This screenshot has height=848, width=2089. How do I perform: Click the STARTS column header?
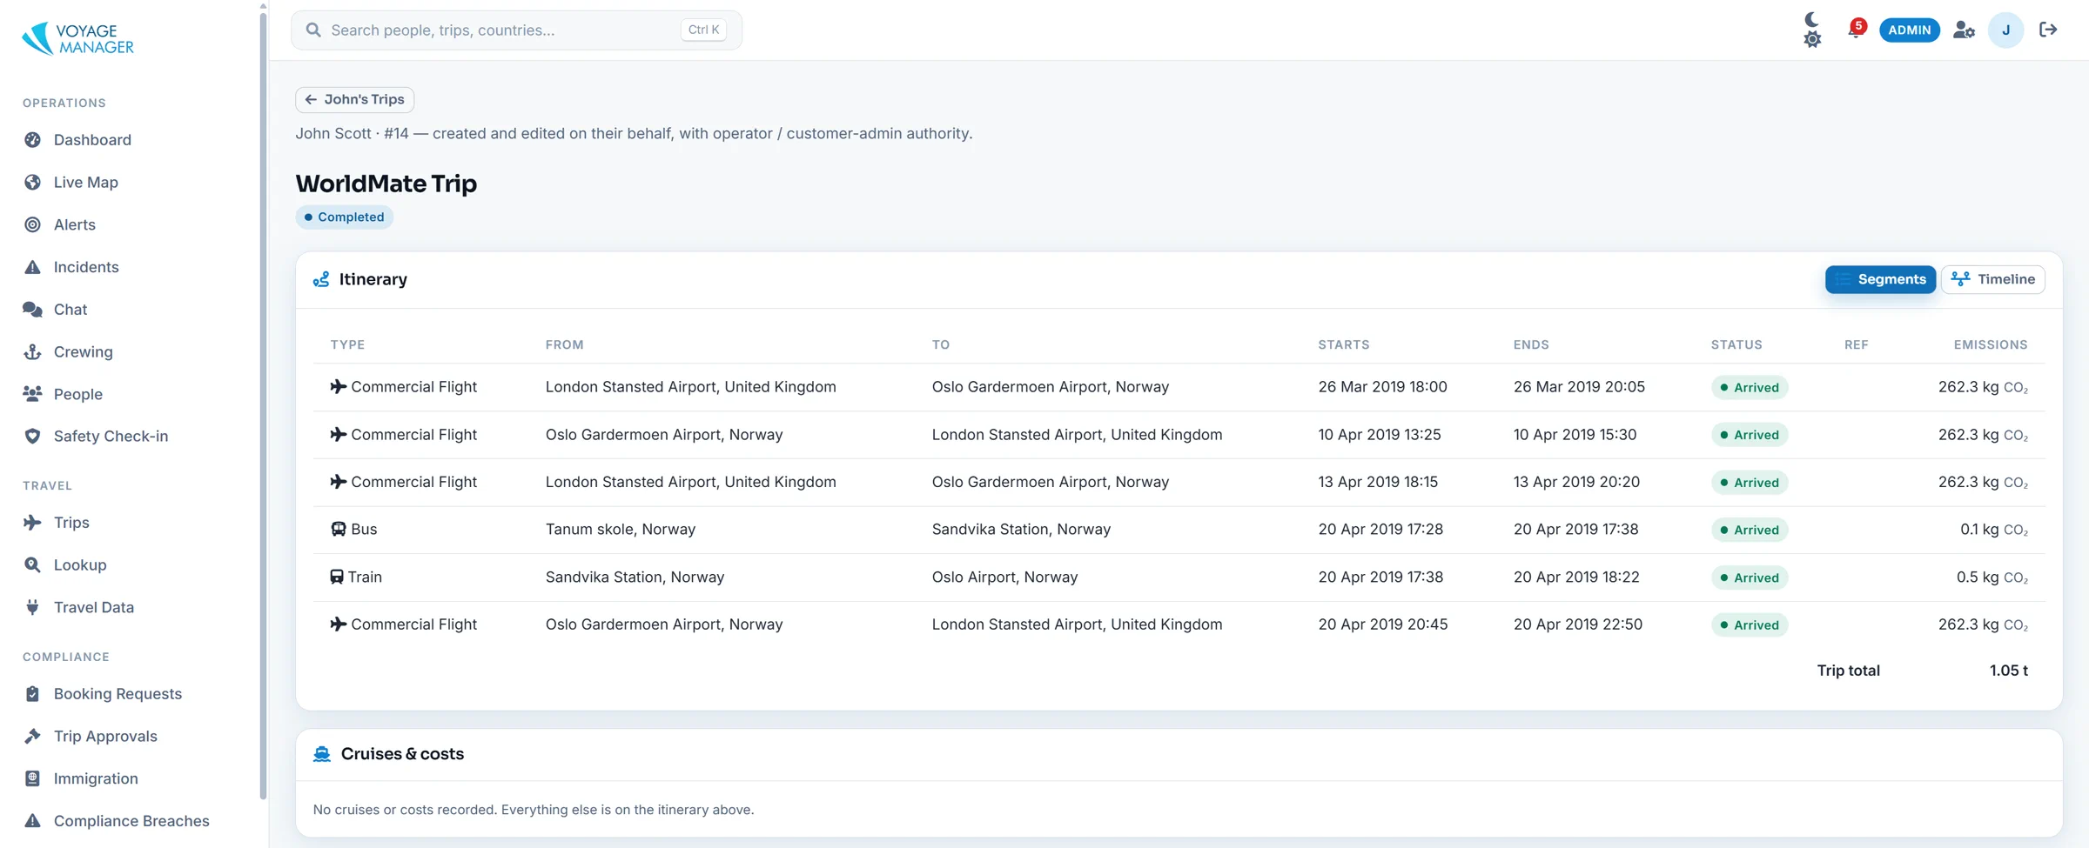click(1343, 344)
